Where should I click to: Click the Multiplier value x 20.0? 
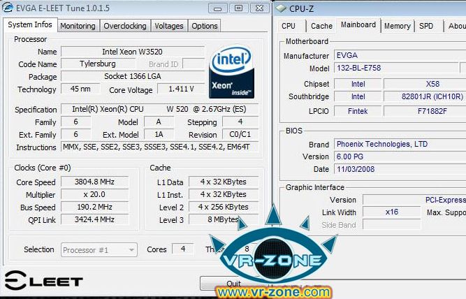tap(94, 194)
